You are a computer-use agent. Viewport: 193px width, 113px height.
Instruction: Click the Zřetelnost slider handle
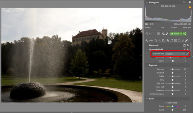pyautogui.click(x=172, y=91)
